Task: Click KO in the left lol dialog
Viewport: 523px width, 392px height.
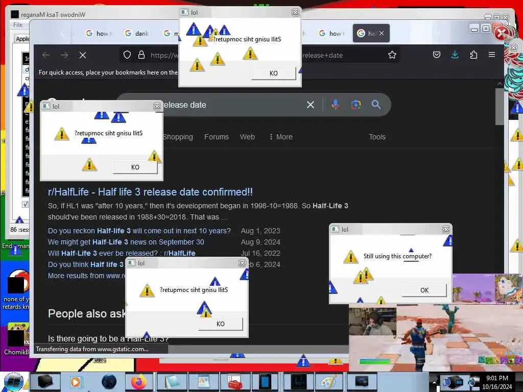Action: (x=135, y=167)
